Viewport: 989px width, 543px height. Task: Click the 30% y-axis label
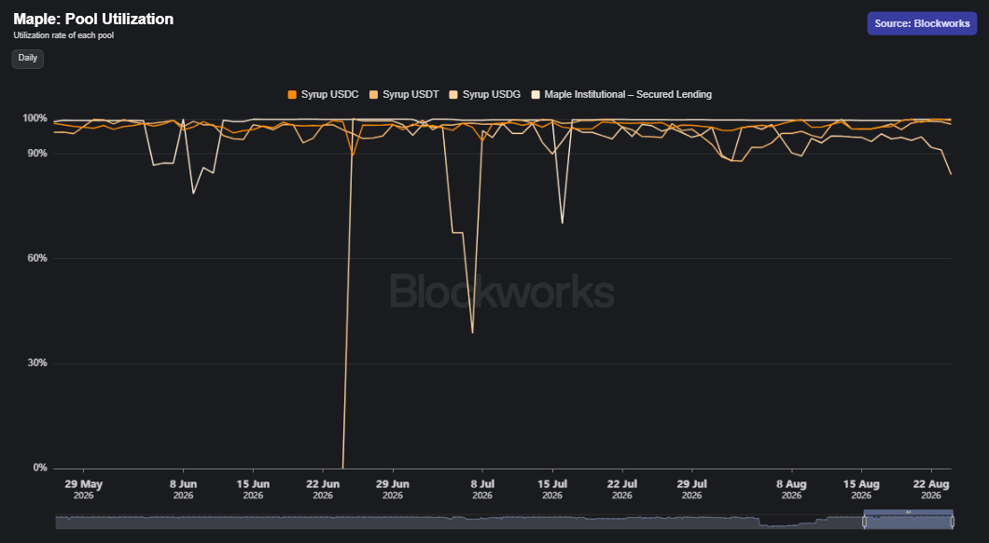click(36, 363)
